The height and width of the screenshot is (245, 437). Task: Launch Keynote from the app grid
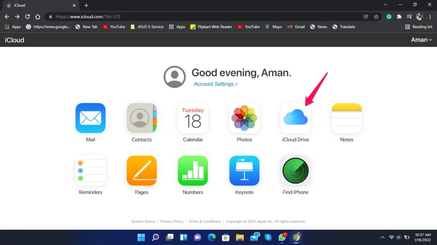(x=244, y=170)
